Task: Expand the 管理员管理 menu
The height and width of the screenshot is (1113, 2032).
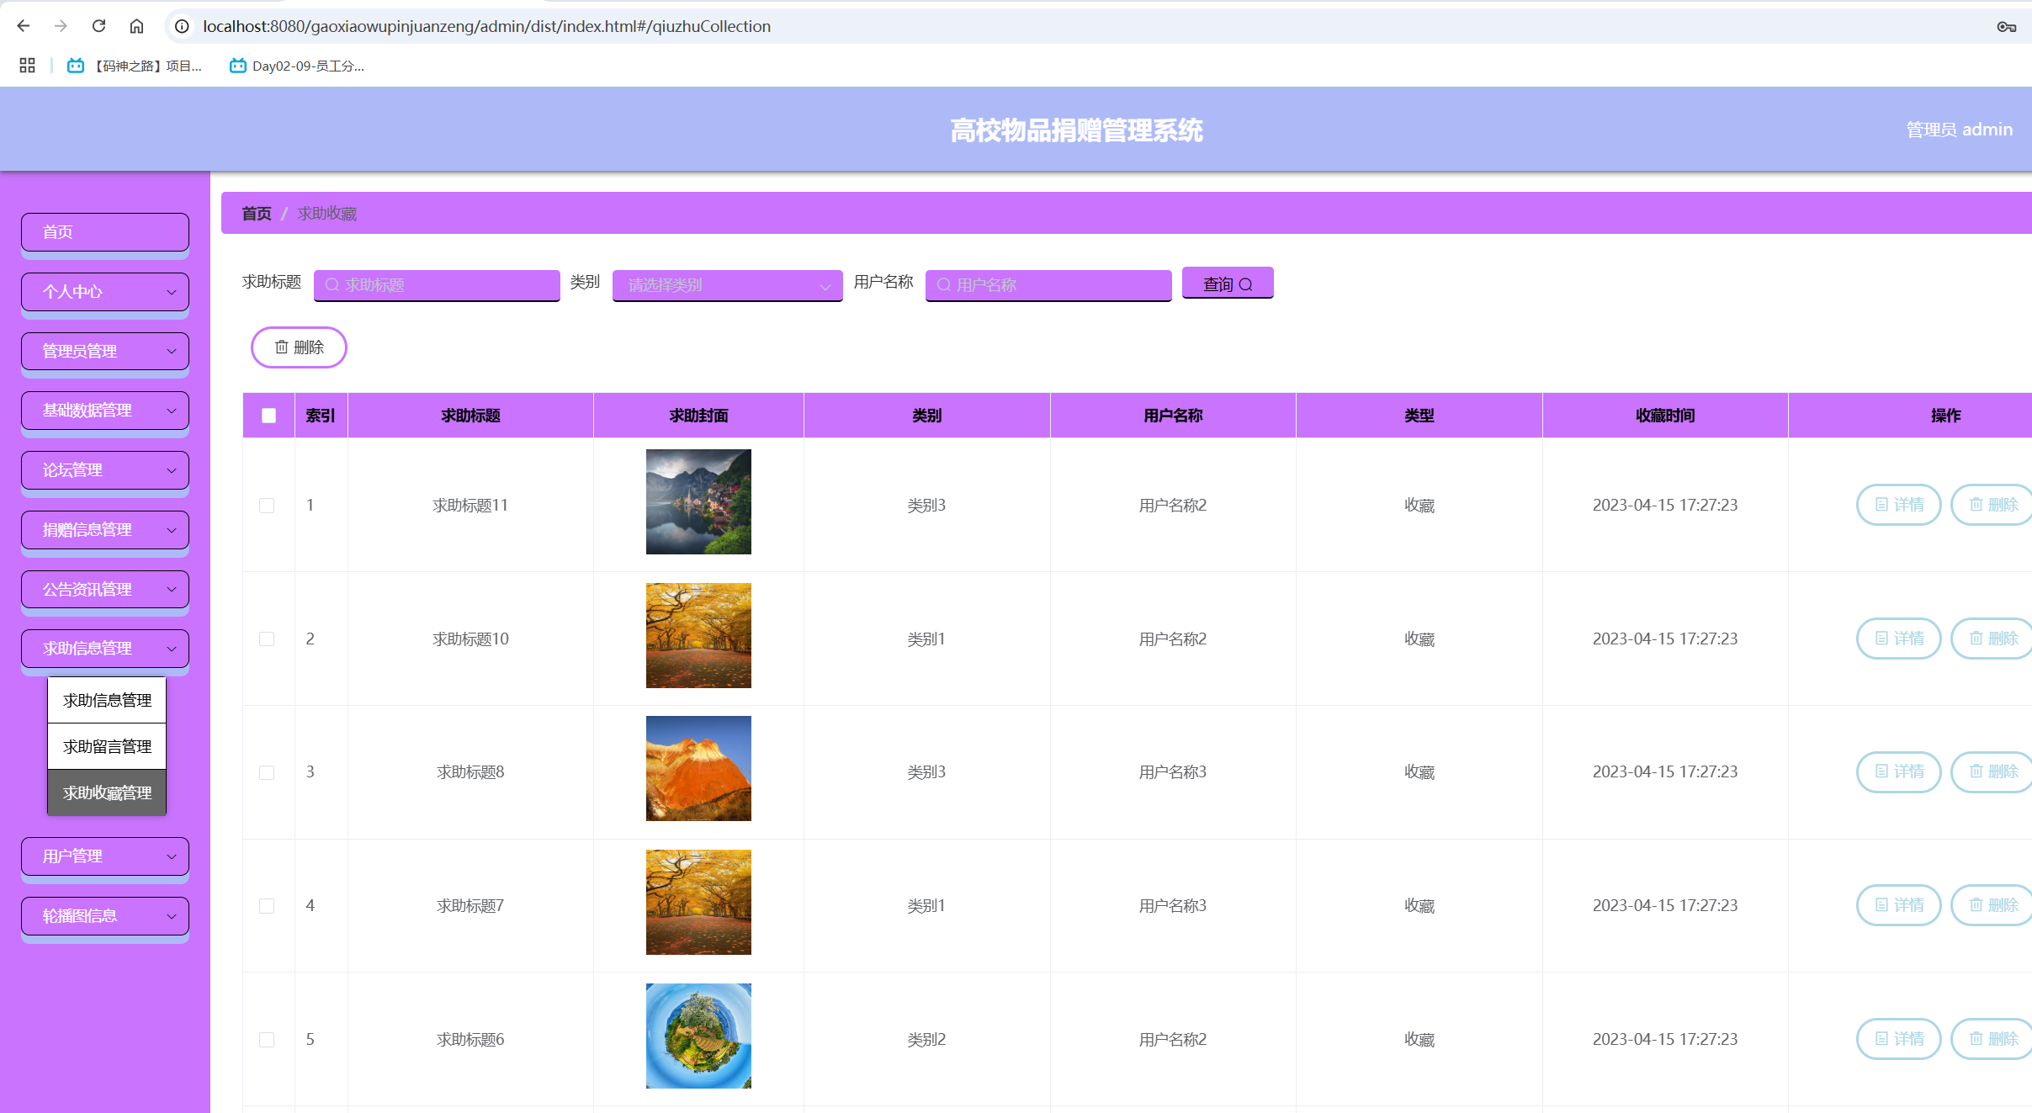Action: pyautogui.click(x=105, y=351)
